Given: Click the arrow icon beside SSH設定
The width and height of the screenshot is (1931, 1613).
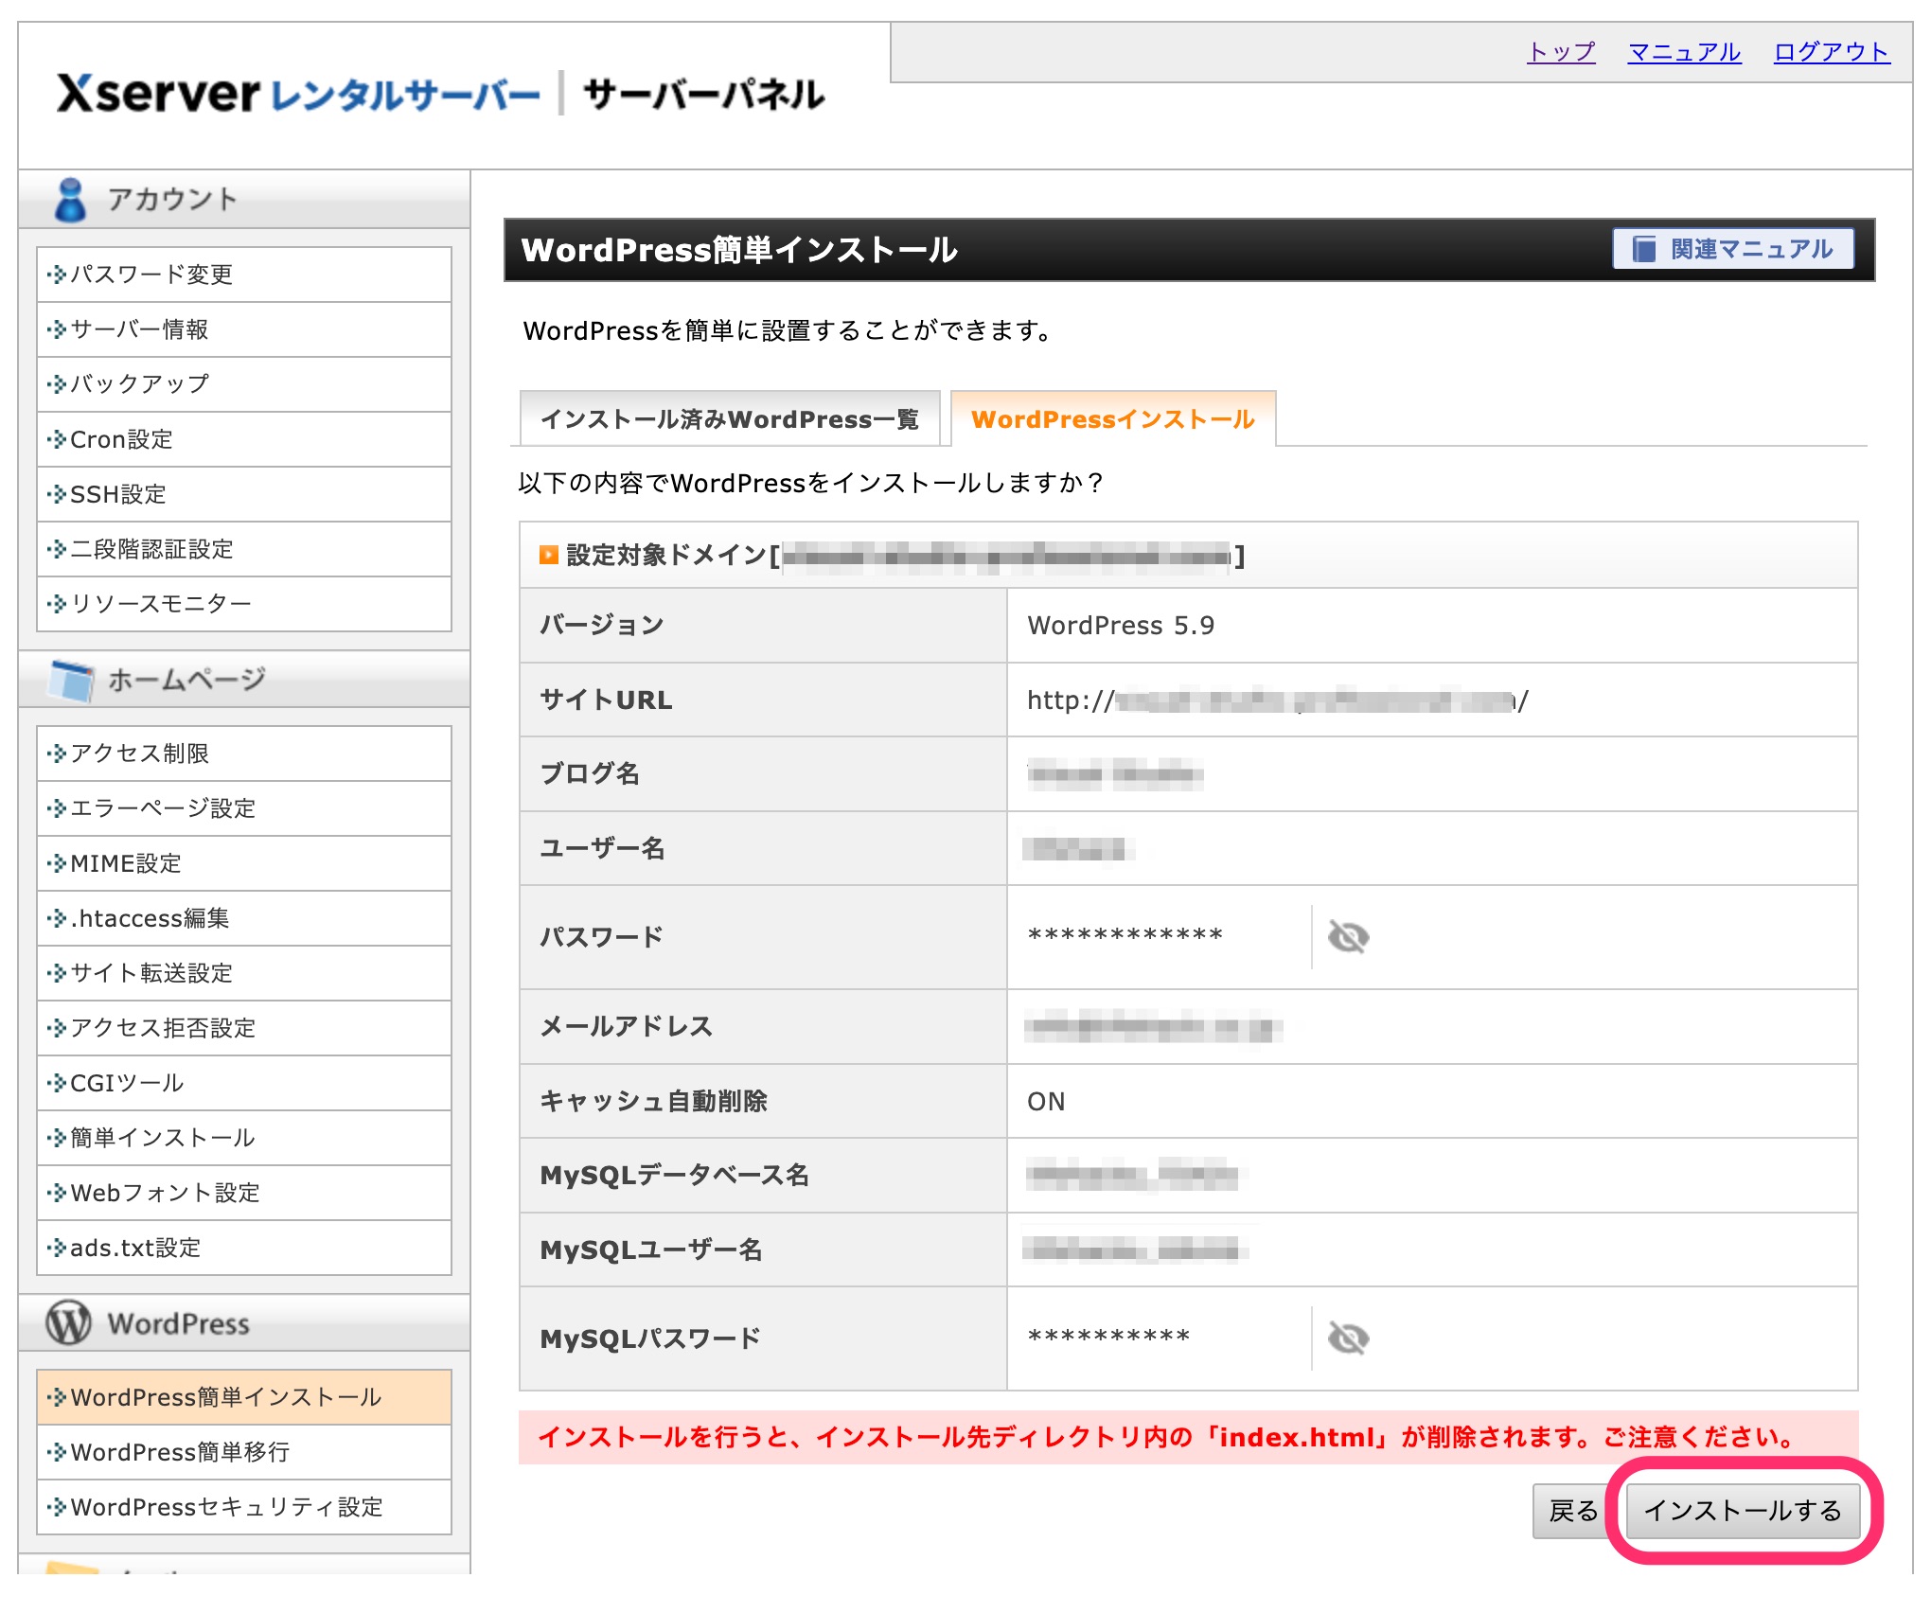Looking at the screenshot, I should pyautogui.click(x=57, y=494).
